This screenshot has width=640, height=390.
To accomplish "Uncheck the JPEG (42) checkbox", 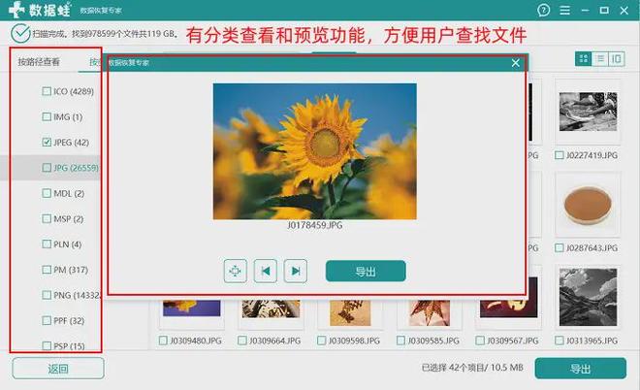I will [47, 142].
